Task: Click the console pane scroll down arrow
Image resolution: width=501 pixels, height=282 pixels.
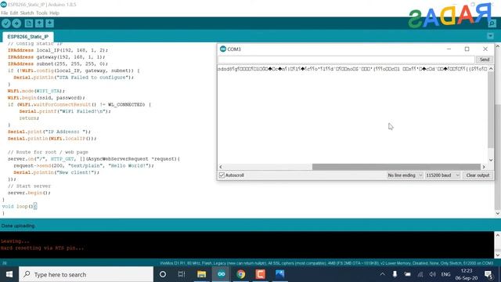Action: point(498,255)
